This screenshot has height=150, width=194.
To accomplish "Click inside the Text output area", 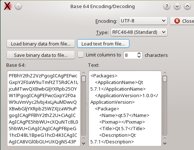I will point(125,109).
